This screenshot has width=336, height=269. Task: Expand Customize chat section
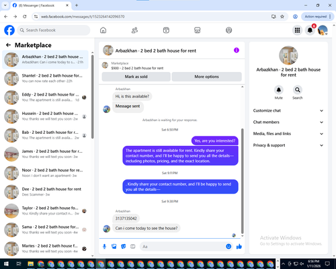click(288, 110)
